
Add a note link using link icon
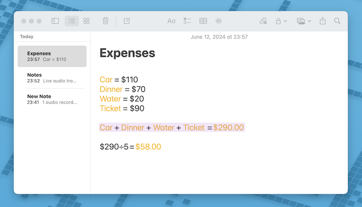(x=263, y=21)
